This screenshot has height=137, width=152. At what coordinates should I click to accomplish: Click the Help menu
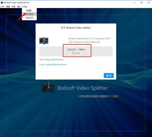tap(25, 7)
